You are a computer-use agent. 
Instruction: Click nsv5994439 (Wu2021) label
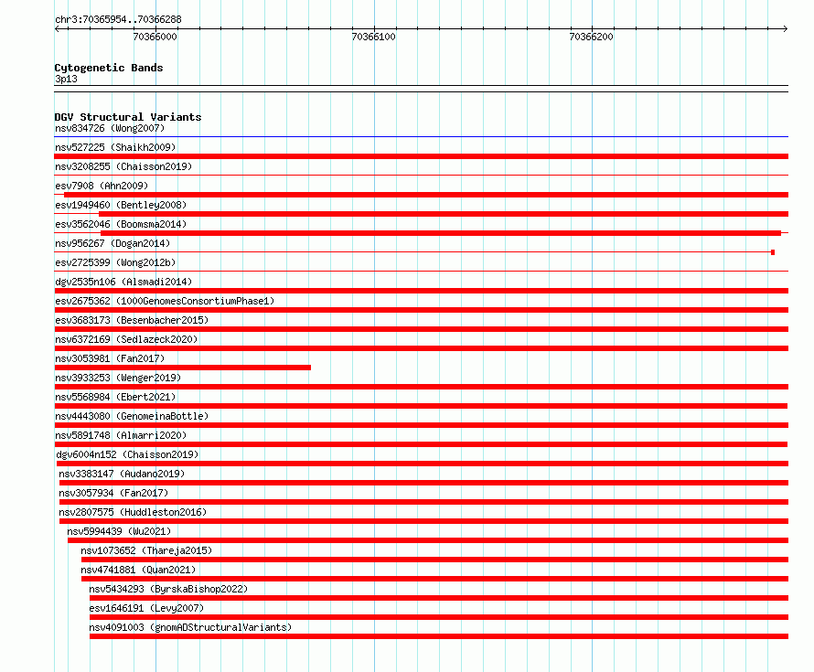point(119,531)
